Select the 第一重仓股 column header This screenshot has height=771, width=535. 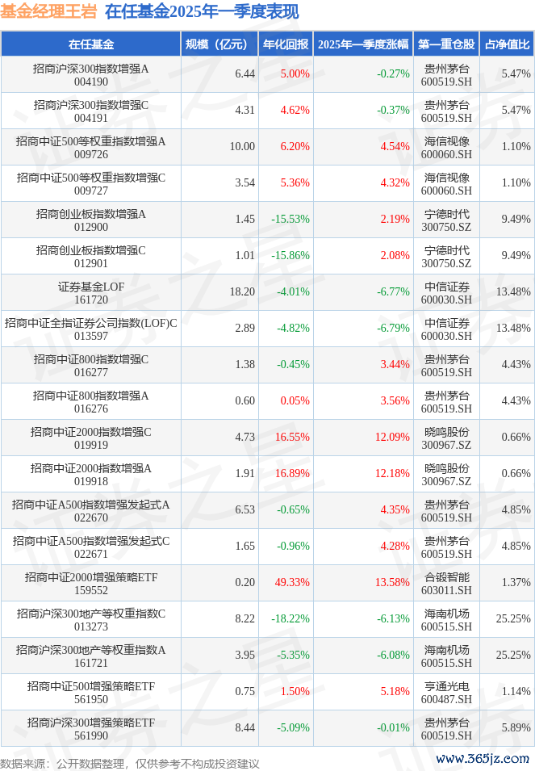(x=447, y=44)
